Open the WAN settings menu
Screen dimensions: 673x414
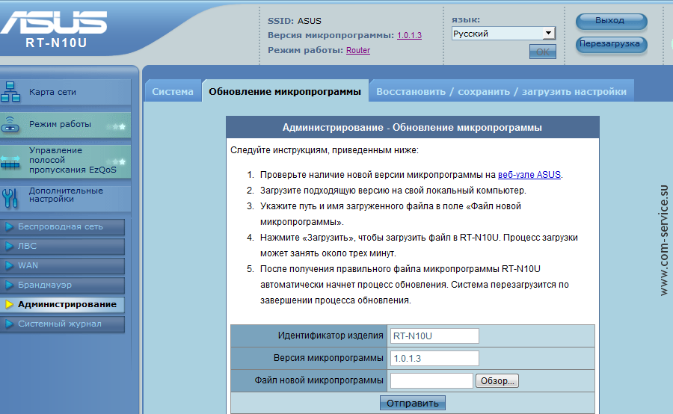click(63, 265)
